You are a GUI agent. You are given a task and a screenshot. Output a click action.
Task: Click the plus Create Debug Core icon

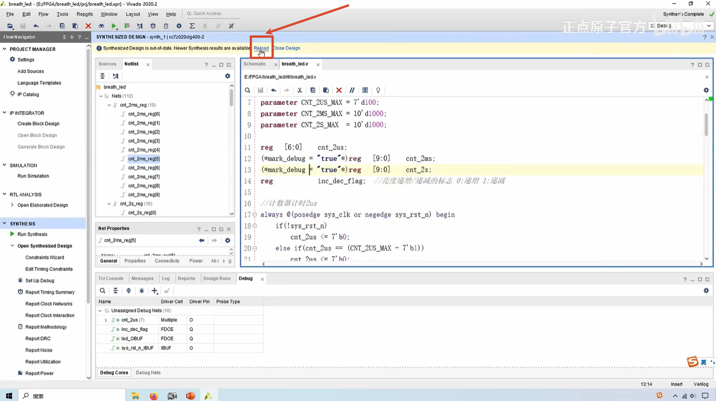(154, 291)
